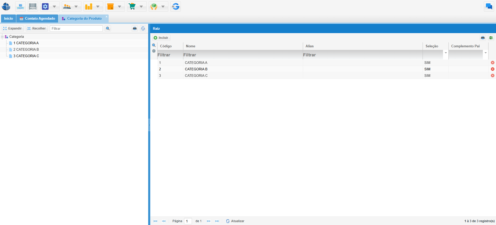Switch to the Contato Agendado tab
The image size is (496, 225).
[37, 19]
